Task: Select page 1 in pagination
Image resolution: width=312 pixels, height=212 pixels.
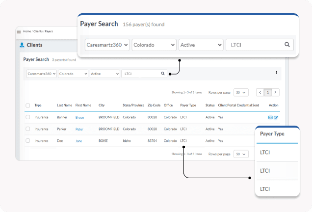Action: [x=268, y=92]
